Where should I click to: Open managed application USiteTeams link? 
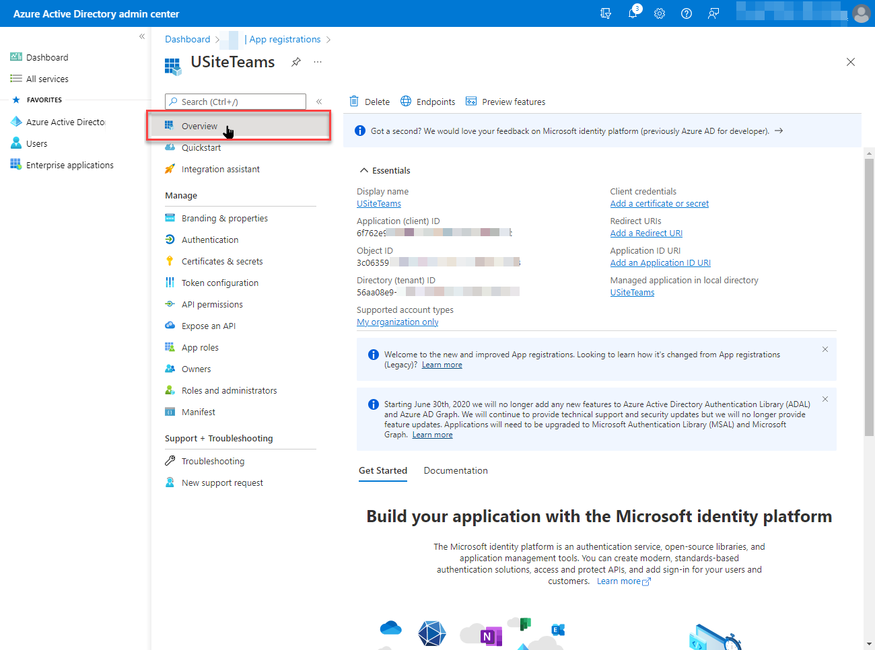point(633,293)
